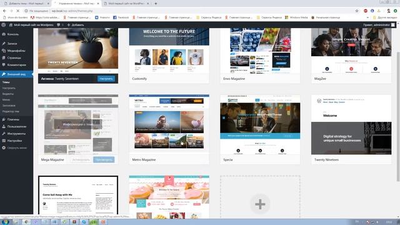Close the third browser tab
The height and width of the screenshot is (225, 400).
(x=147, y=4)
